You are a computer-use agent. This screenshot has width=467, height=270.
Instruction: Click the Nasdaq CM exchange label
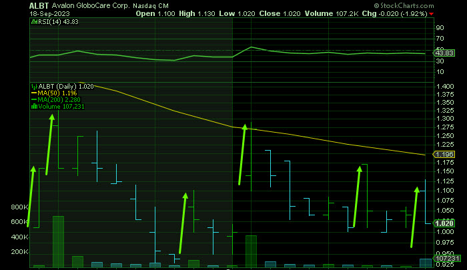coord(151,5)
